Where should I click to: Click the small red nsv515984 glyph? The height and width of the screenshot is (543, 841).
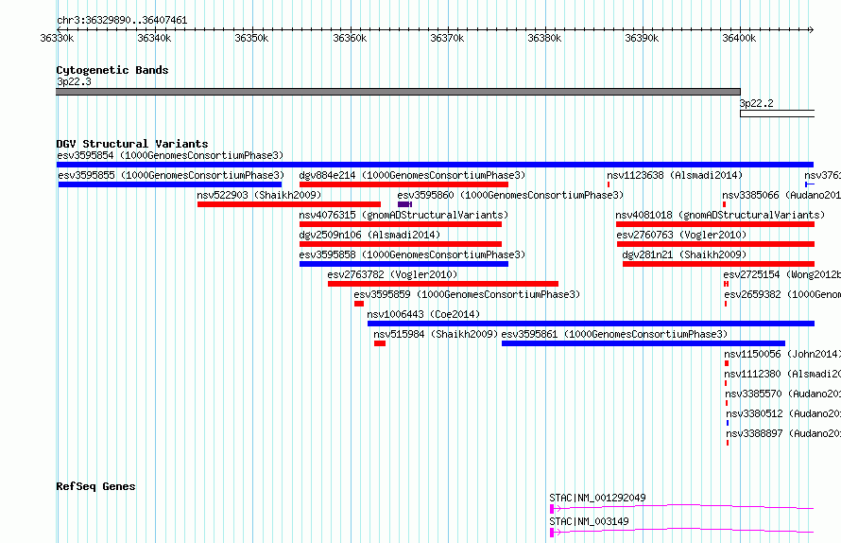click(x=380, y=343)
